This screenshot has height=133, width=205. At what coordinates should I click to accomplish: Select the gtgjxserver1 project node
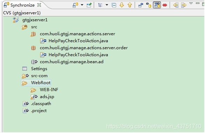[35, 20]
